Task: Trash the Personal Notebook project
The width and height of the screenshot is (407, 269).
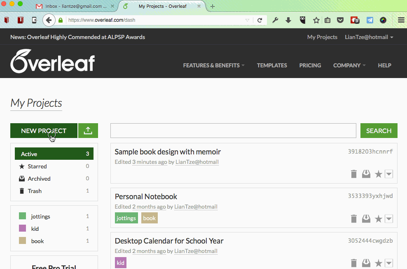Action: [354, 218]
